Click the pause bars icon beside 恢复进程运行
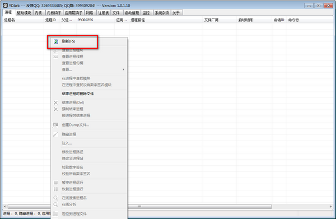 [55, 189]
